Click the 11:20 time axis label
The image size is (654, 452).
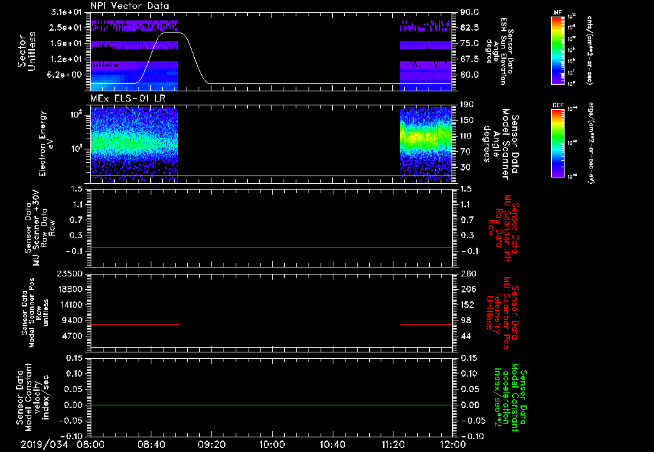click(x=393, y=444)
